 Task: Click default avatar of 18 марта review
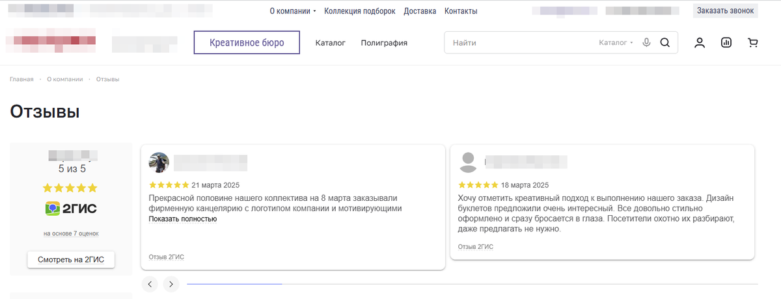pos(469,162)
